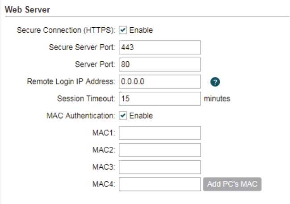
Task: Select the Server Port input box showing 80
Action: click(x=160, y=64)
